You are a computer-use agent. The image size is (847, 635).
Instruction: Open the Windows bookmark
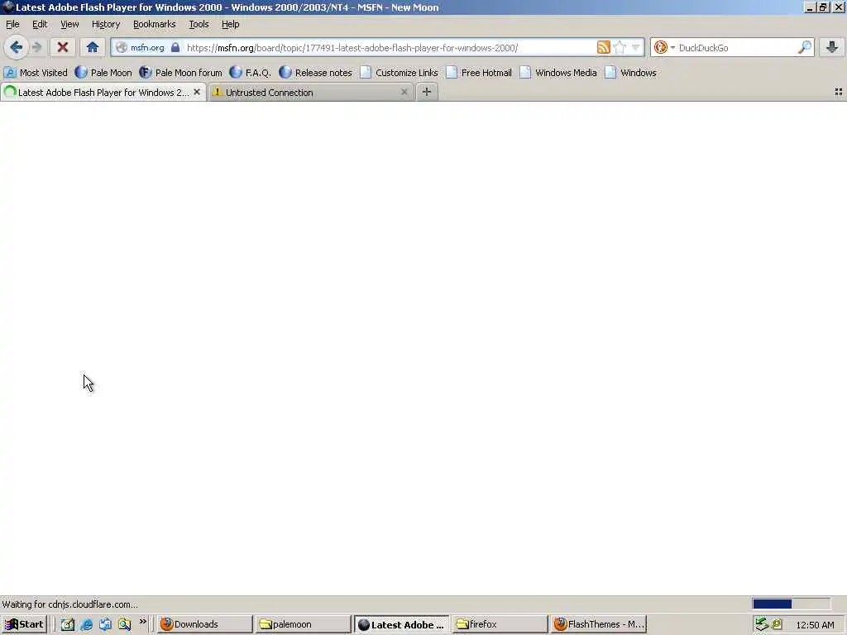click(631, 73)
